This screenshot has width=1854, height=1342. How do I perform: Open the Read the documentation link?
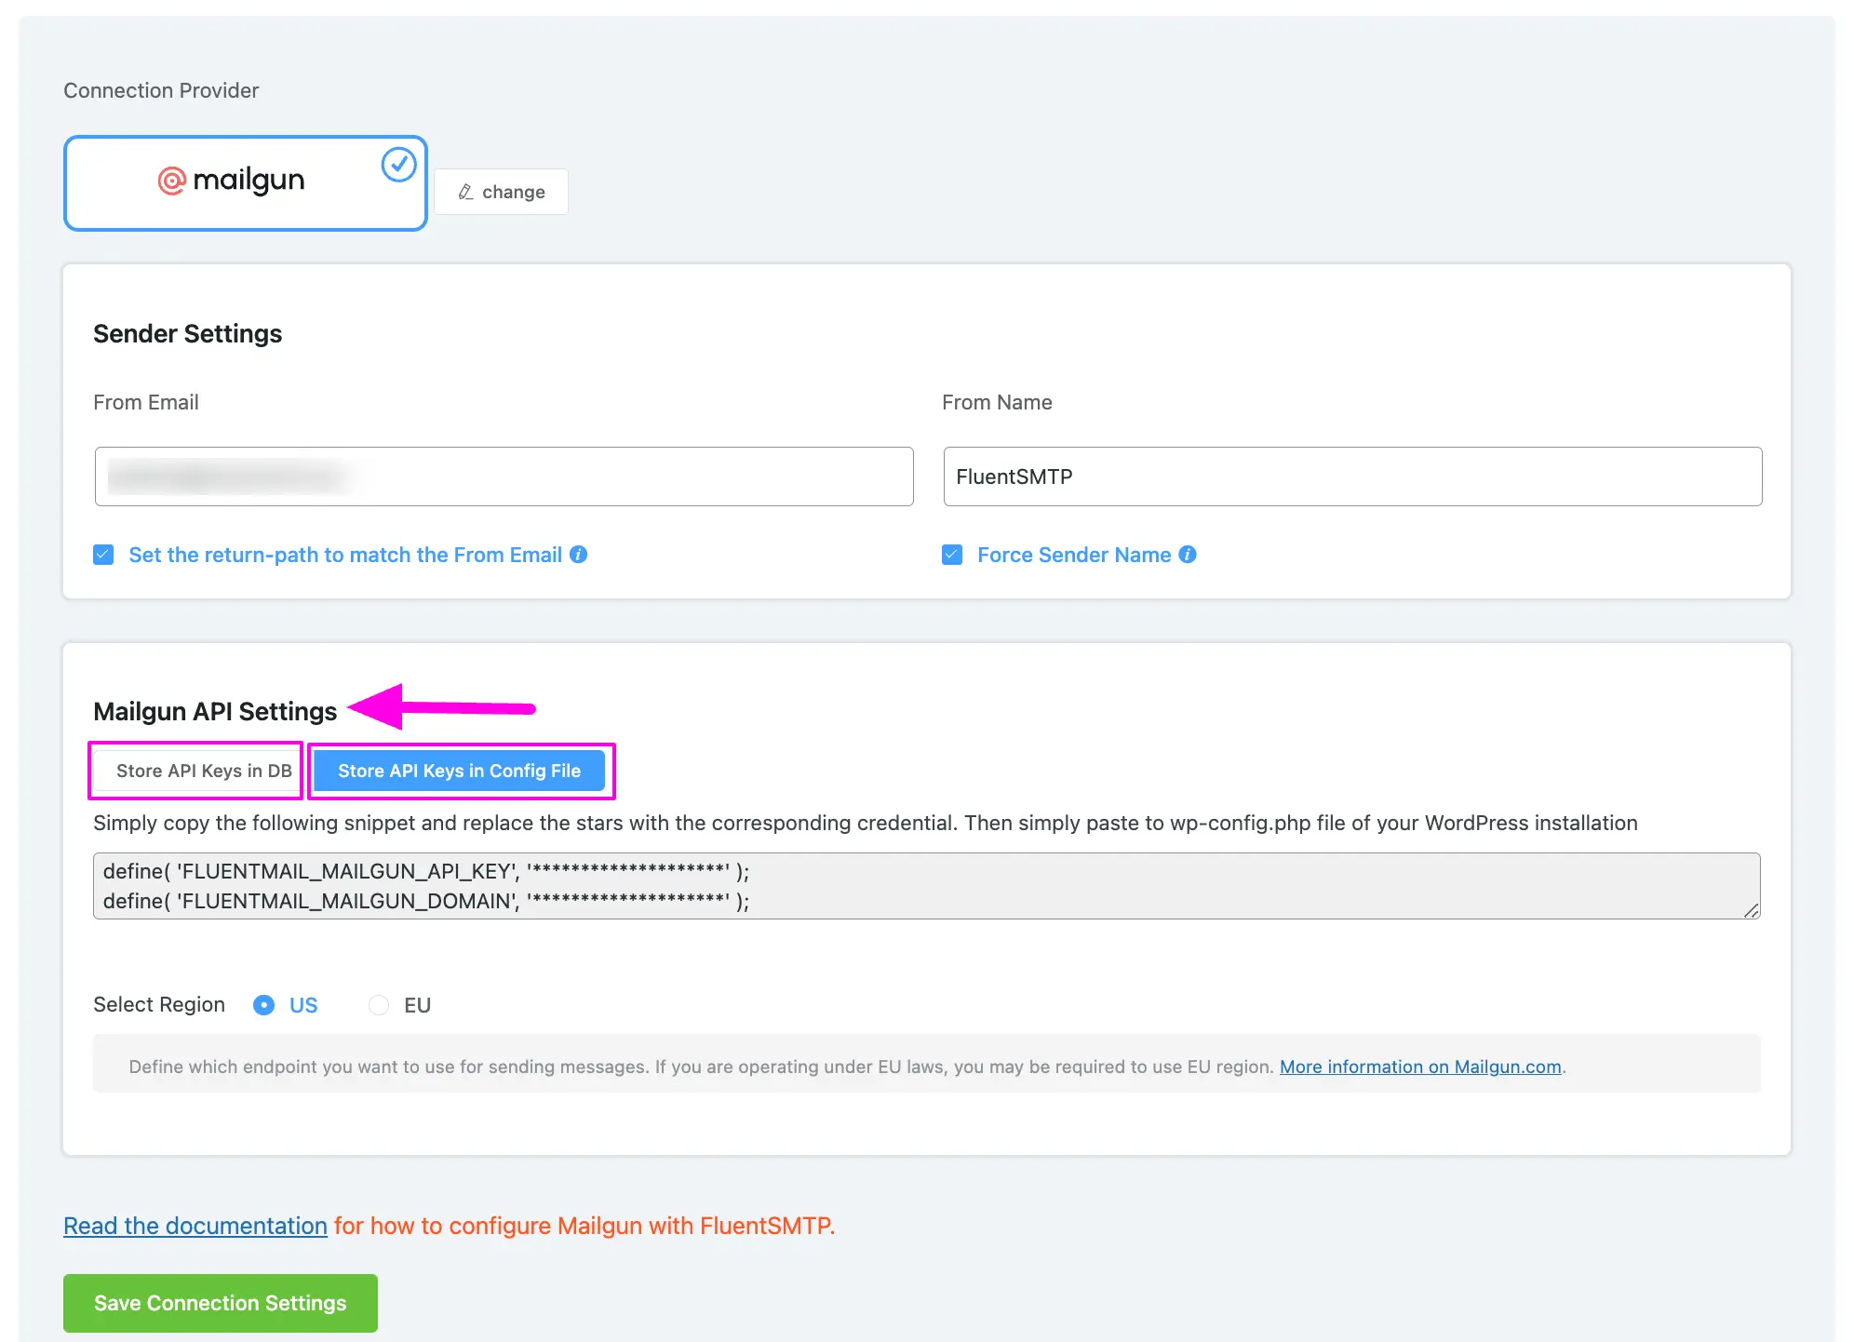click(x=195, y=1226)
